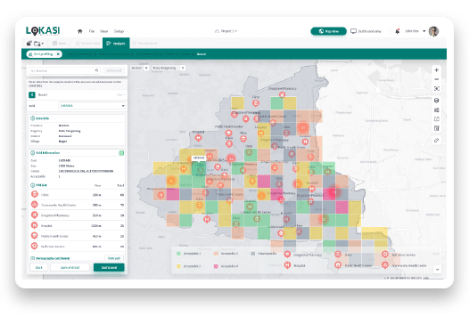Open the notifications bell icon
The width and height of the screenshot is (469, 324).
[x=397, y=31]
